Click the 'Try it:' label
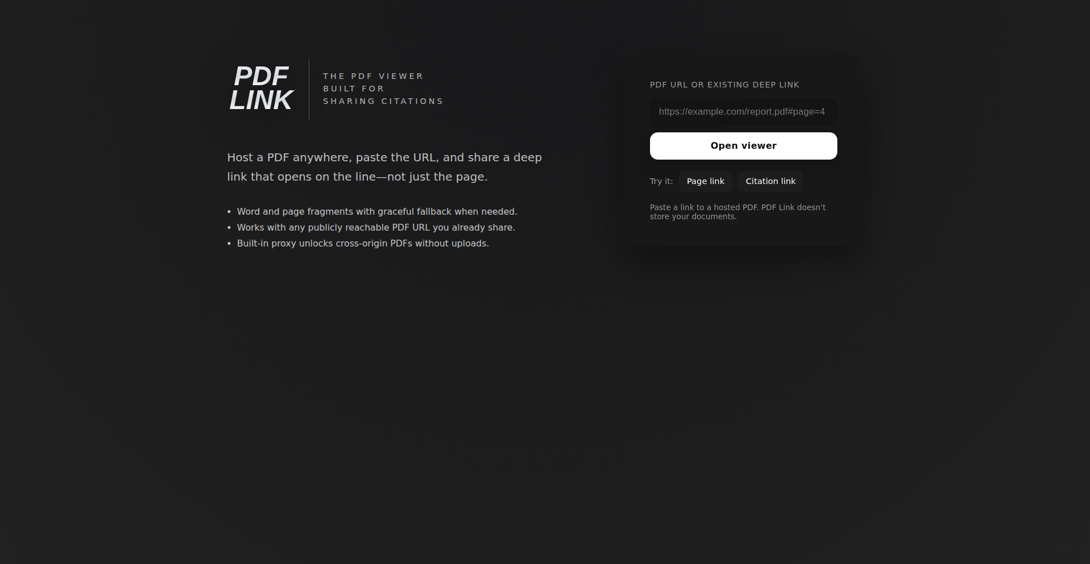This screenshot has width=1090, height=564. point(661,181)
